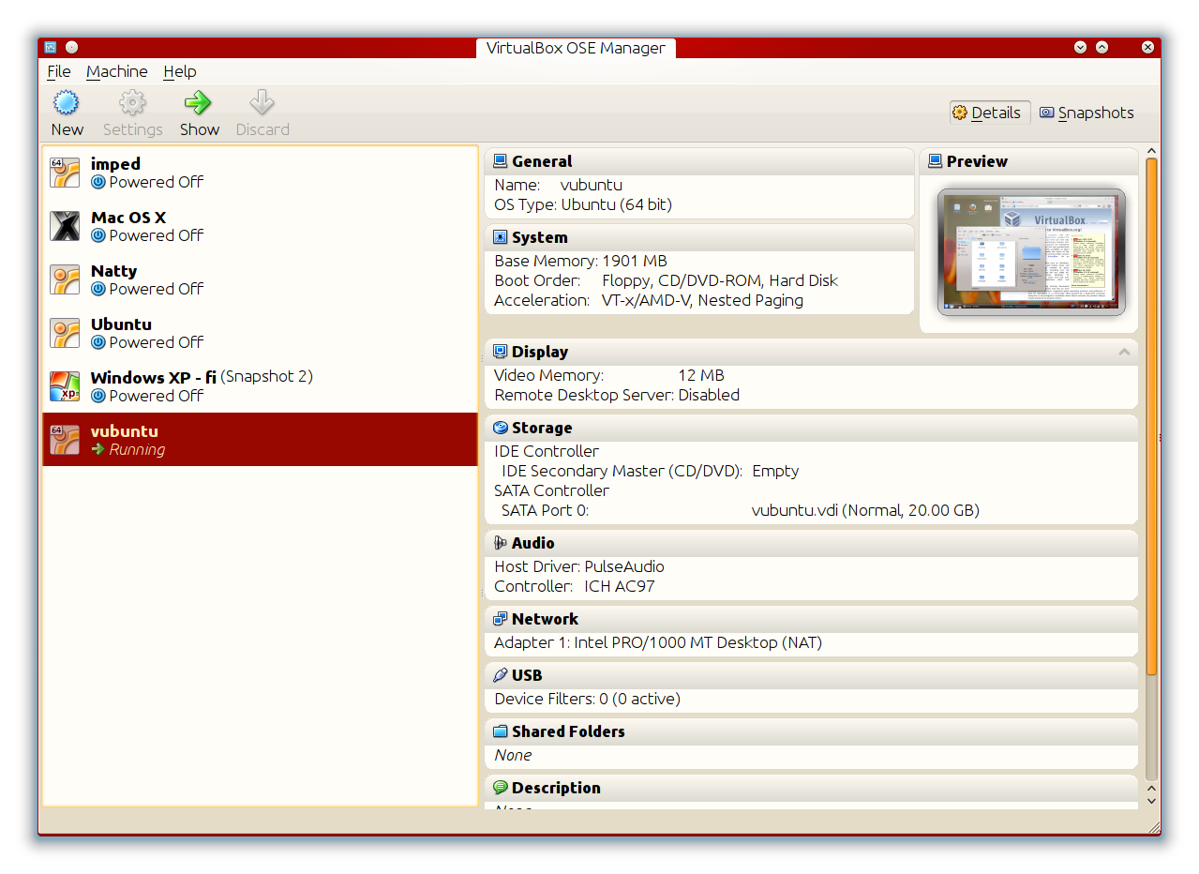The width and height of the screenshot is (1199, 874).
Task: Click the Discard down-arrow icon
Action: [x=262, y=102]
